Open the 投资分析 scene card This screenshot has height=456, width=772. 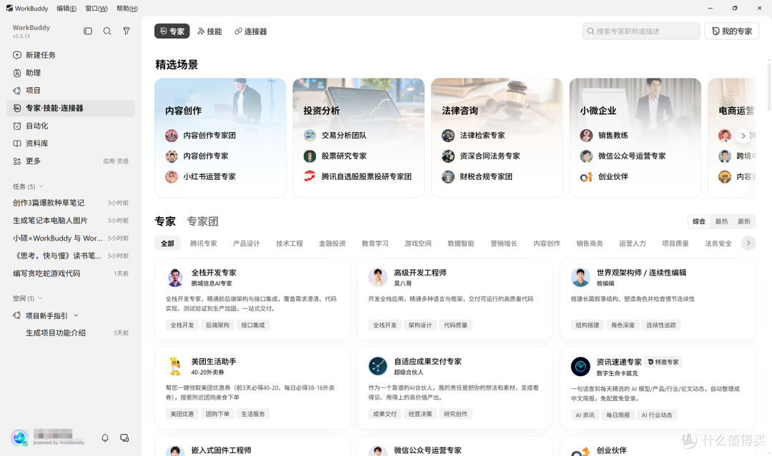pyautogui.click(x=358, y=138)
